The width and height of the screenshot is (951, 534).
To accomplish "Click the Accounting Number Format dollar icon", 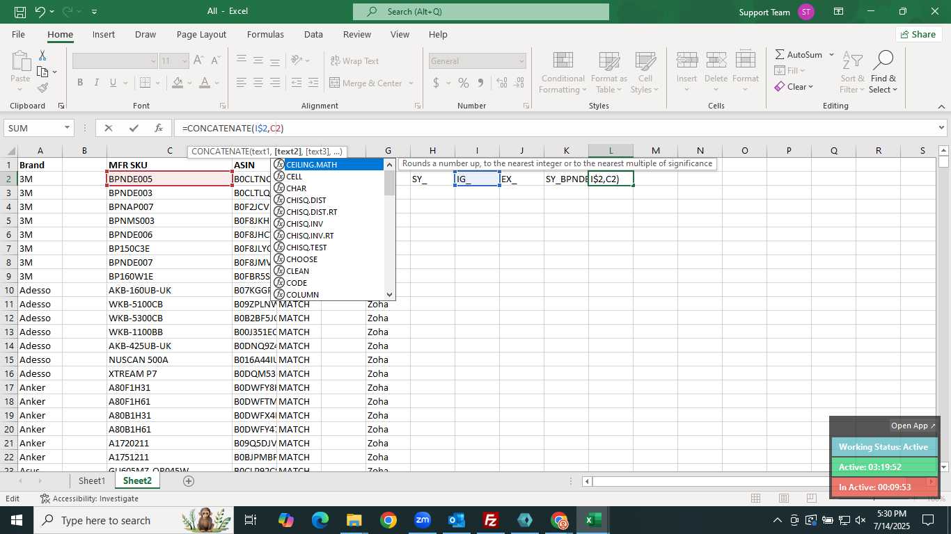I will click(x=437, y=83).
